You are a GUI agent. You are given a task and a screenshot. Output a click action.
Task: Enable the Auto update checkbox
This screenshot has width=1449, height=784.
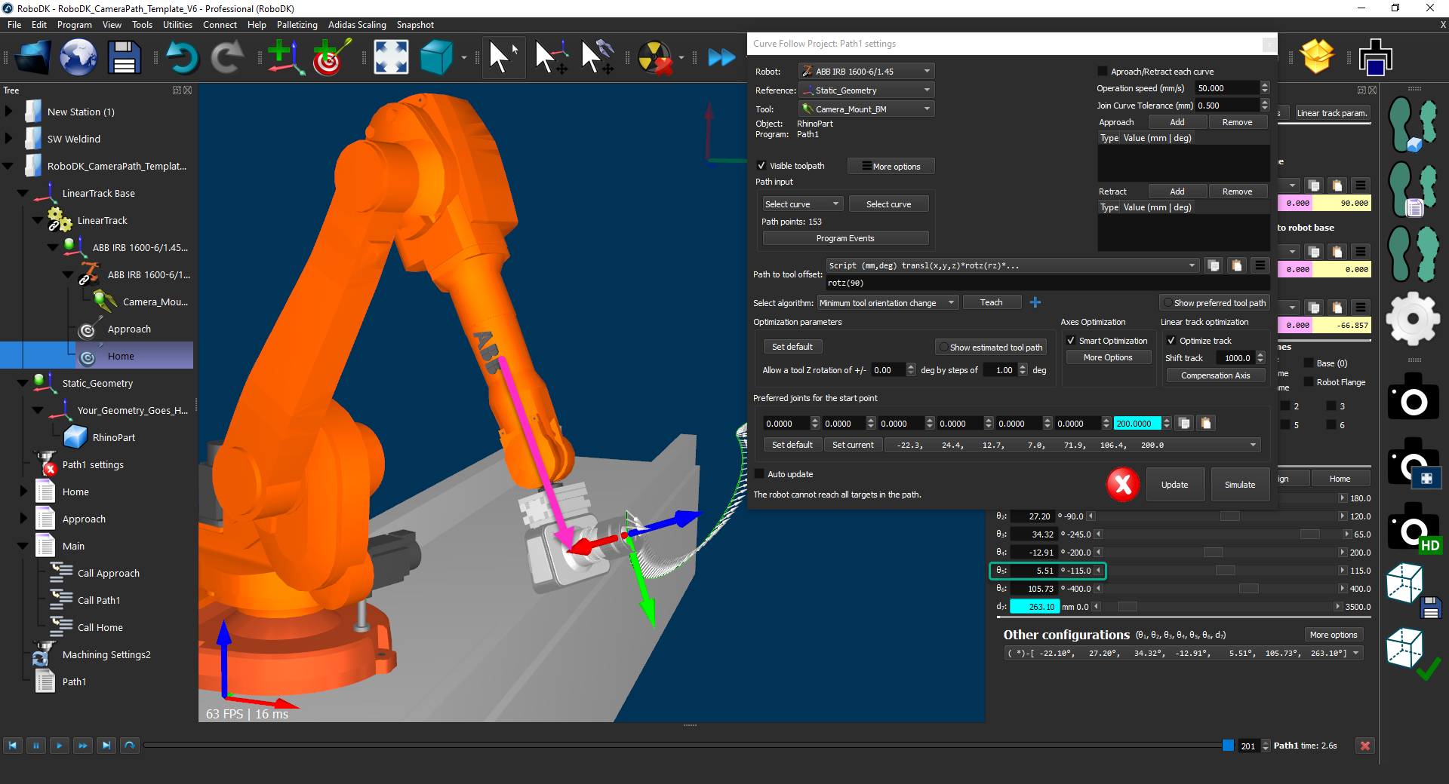pos(760,474)
